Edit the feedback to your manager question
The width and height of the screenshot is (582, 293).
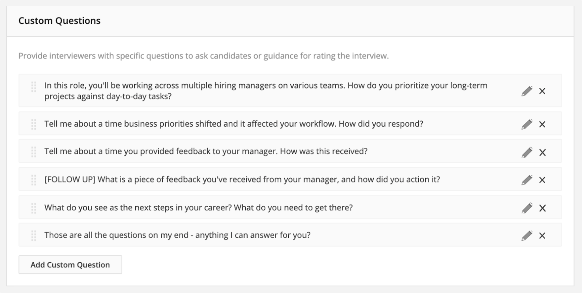pyautogui.click(x=527, y=152)
